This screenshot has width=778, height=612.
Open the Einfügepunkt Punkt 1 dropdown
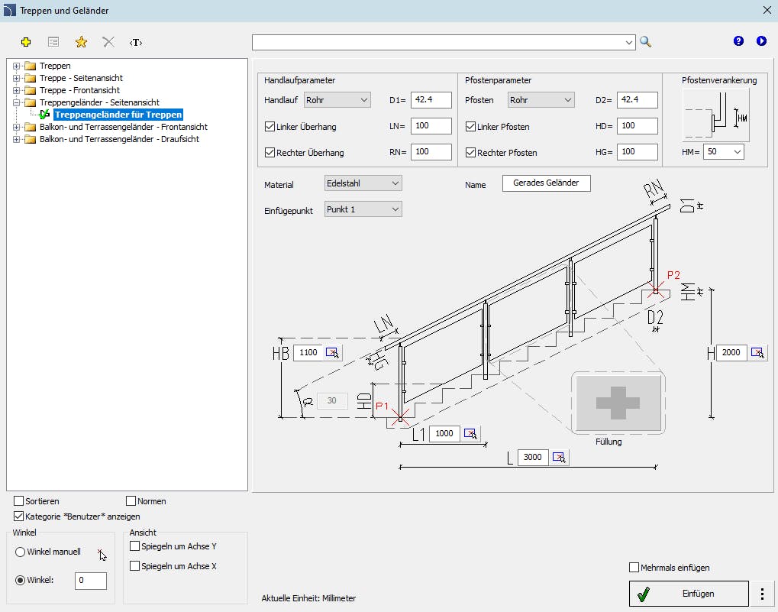click(363, 209)
